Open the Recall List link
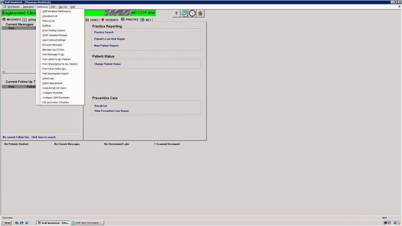Screen dimensions: 402x226 [x=100, y=106]
